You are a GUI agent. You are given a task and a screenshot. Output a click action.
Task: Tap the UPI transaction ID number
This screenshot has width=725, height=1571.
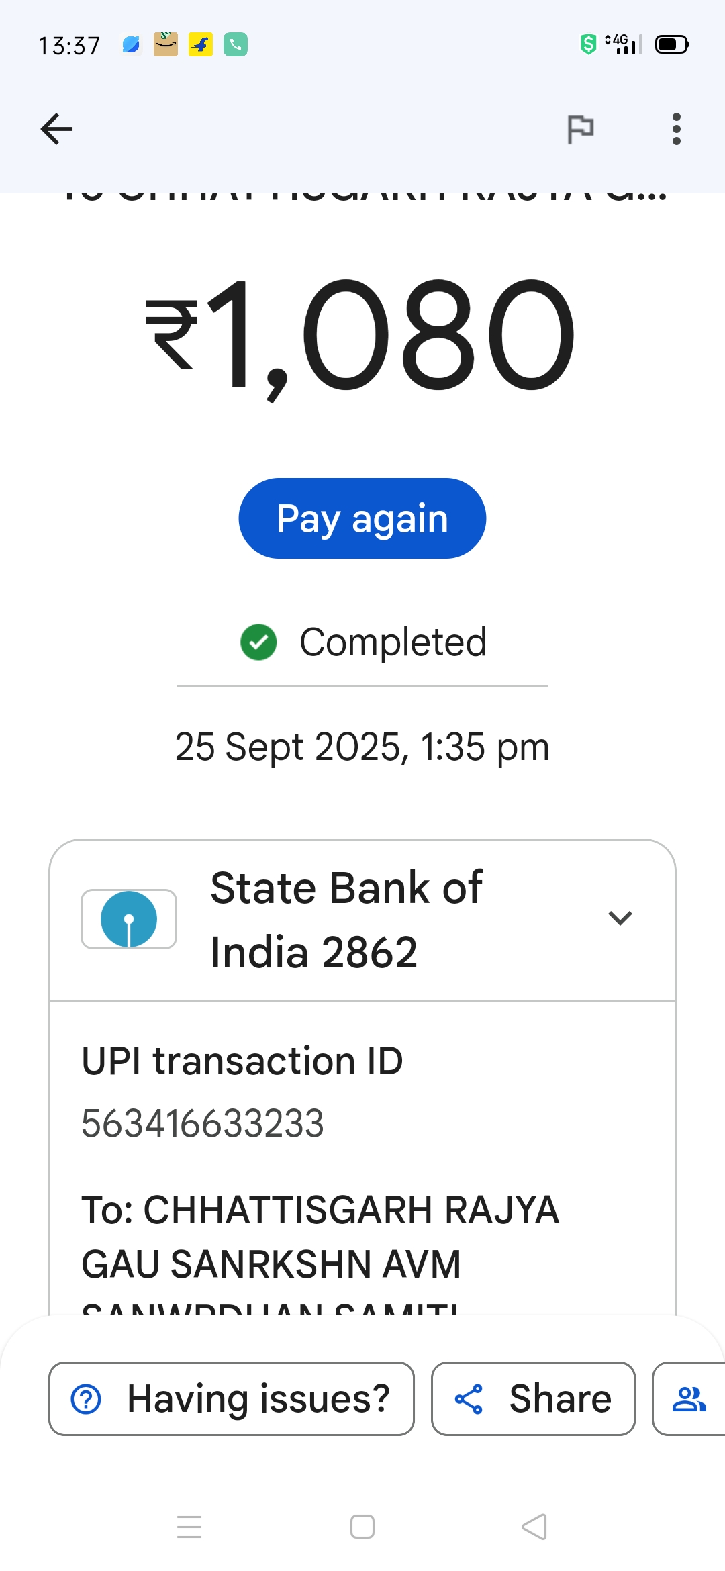[203, 1123]
